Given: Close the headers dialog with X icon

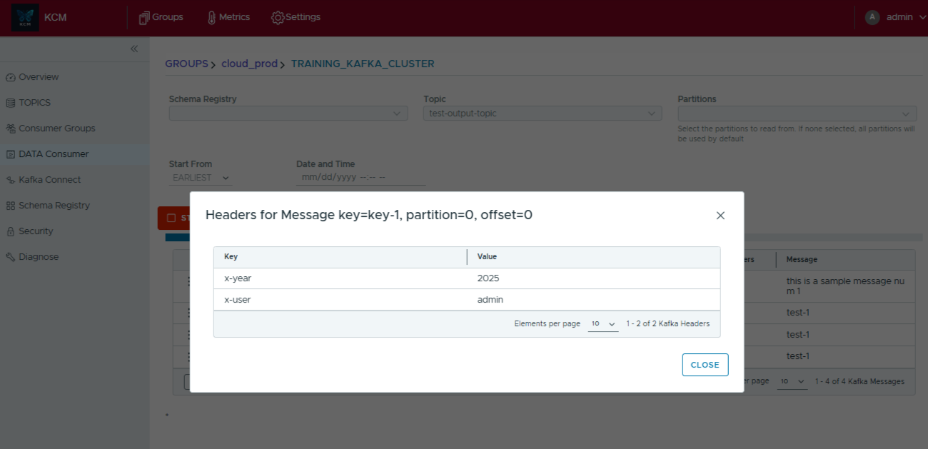Looking at the screenshot, I should pos(720,216).
